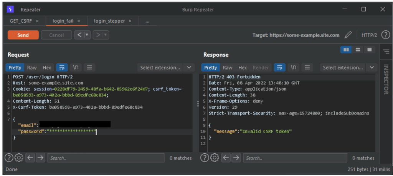Toggle non-printable characters in response view

(x=294, y=68)
